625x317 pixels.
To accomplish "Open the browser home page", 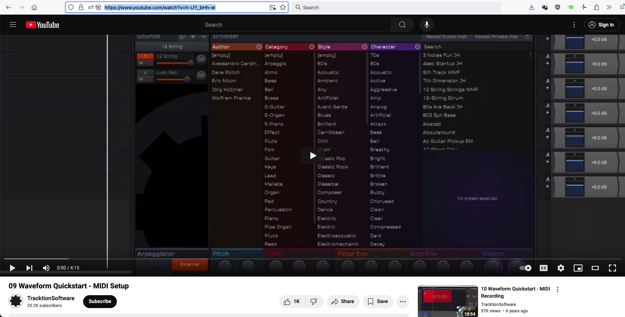I will (34, 7).
